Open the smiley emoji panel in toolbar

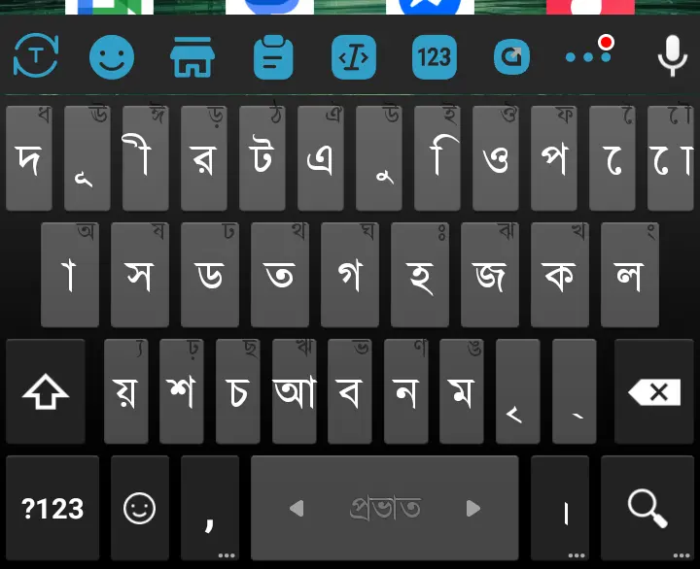click(x=112, y=57)
